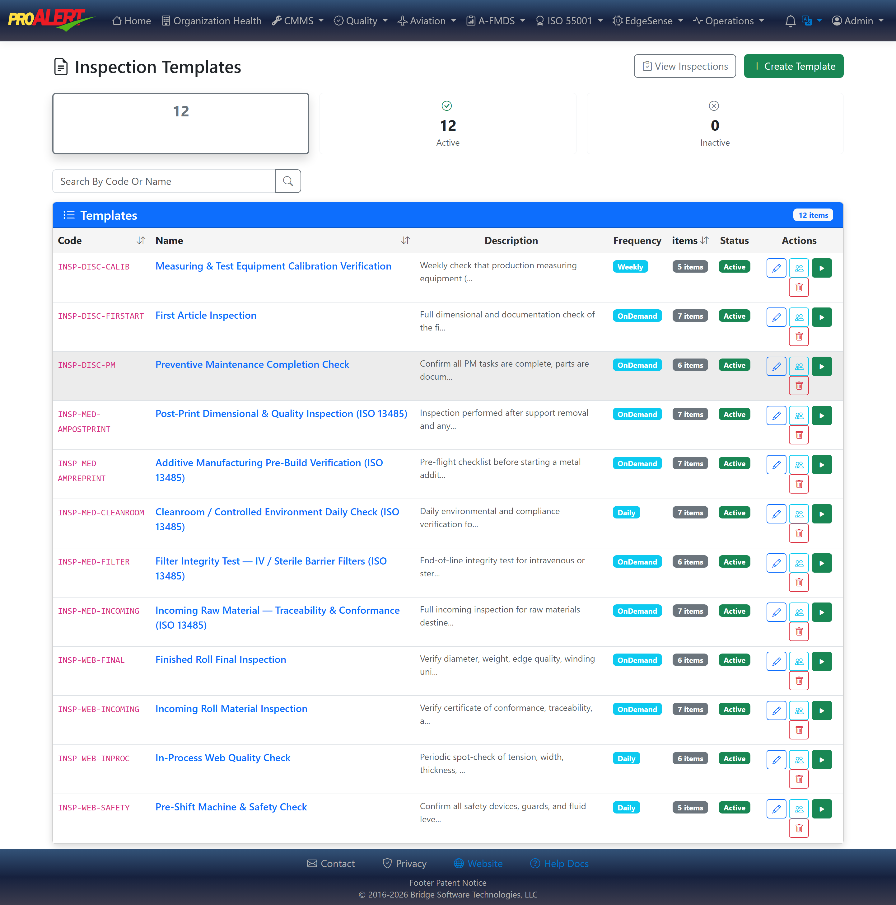Click the View Inspections button
896x905 pixels.
coord(685,66)
